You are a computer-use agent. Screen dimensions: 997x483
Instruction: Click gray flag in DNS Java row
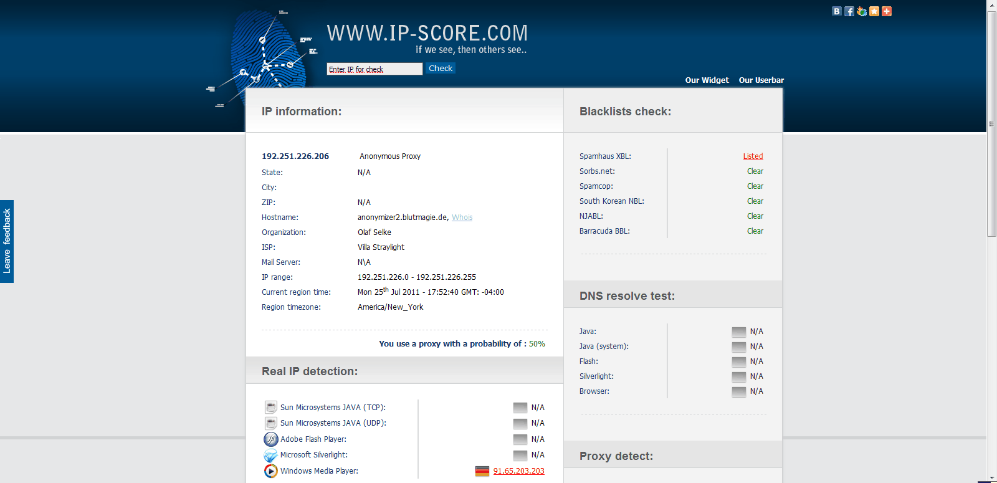tap(739, 332)
